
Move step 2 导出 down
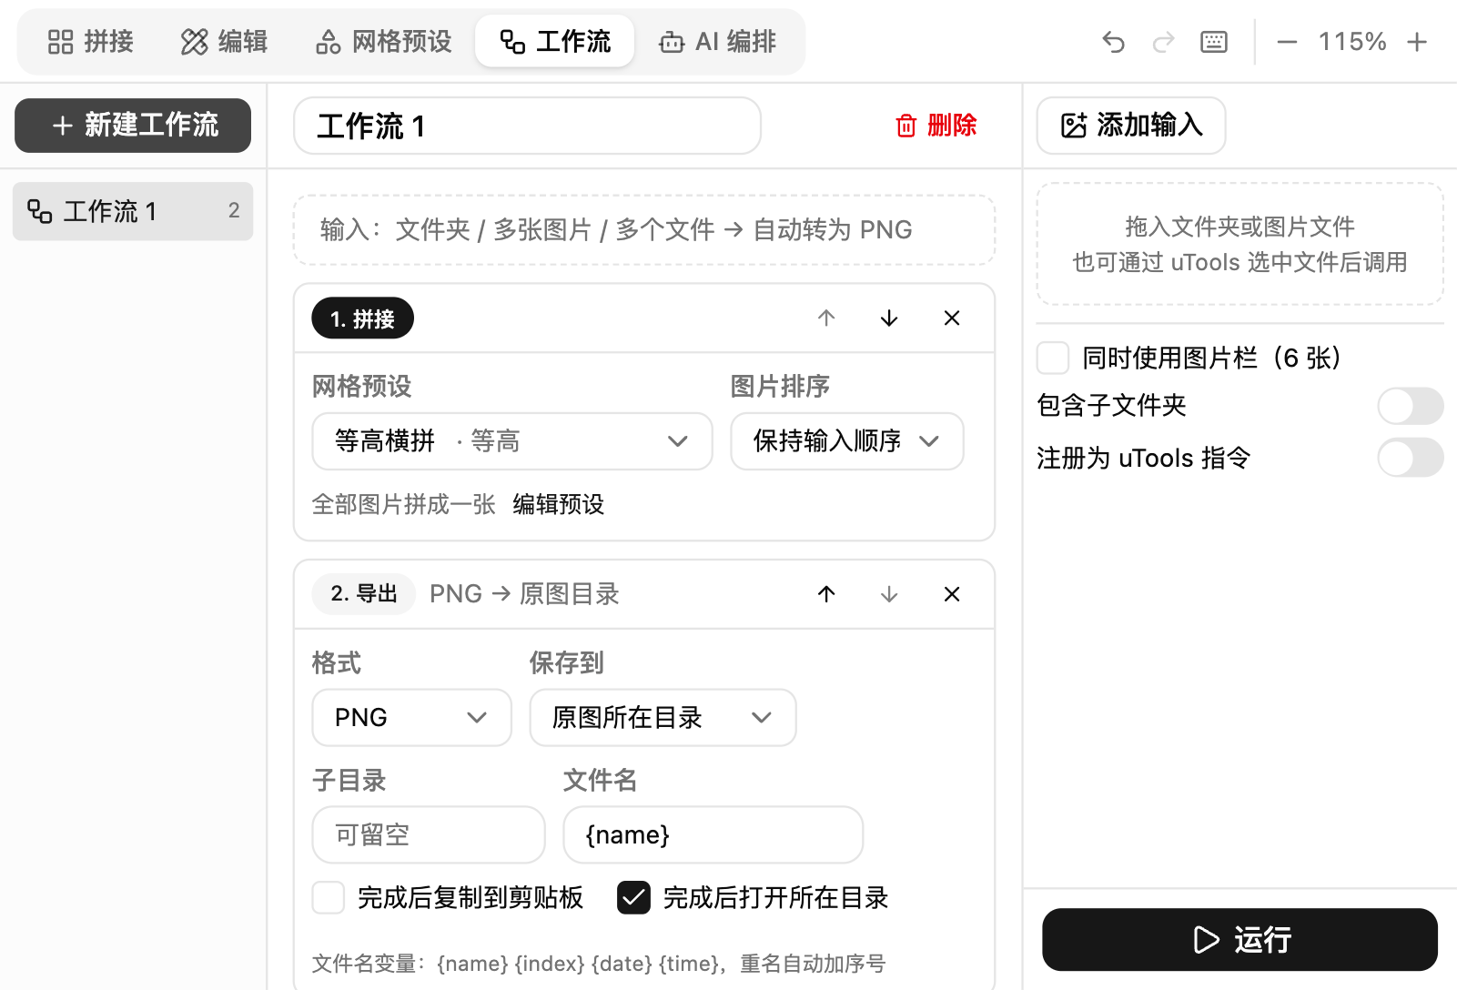pyautogui.click(x=889, y=594)
